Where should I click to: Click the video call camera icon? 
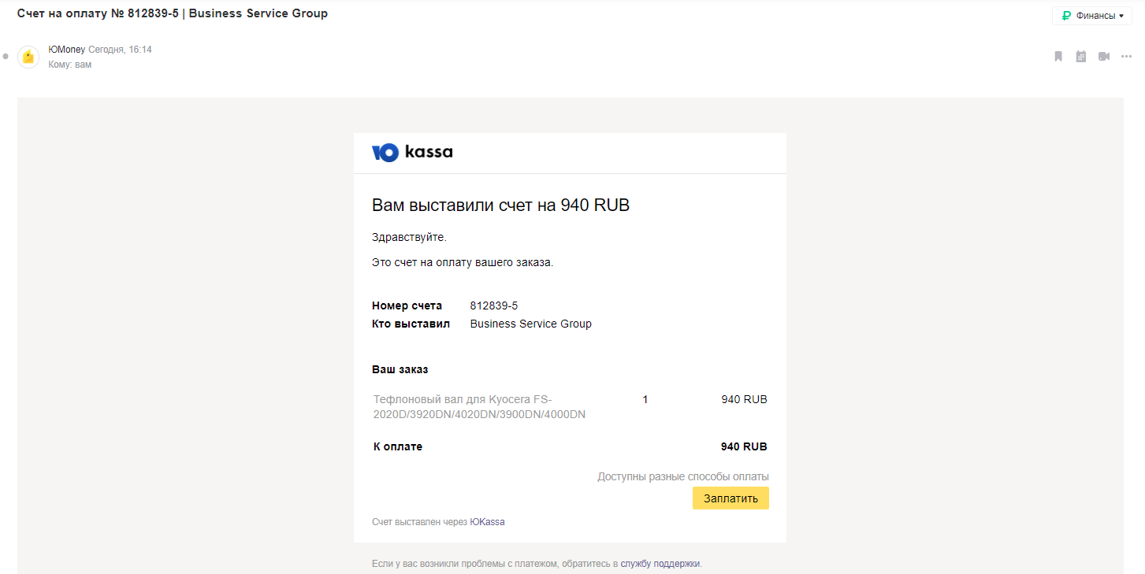pos(1104,57)
